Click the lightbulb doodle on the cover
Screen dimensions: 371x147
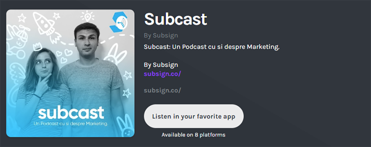click(87, 16)
